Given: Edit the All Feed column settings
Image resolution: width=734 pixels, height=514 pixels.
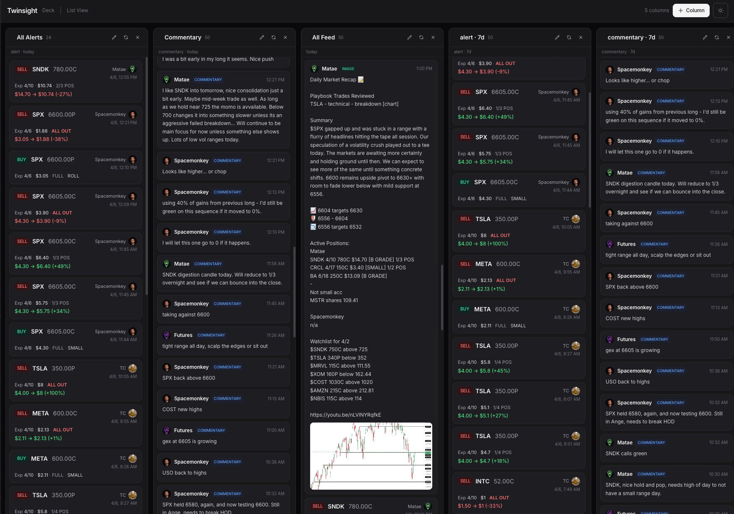Looking at the screenshot, I should [410, 37].
